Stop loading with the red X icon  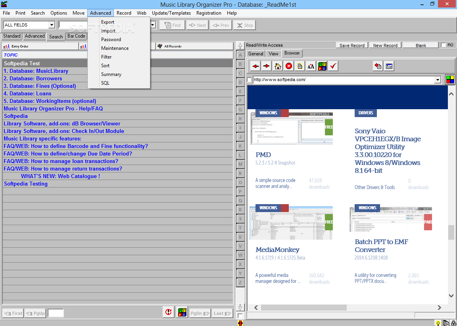click(289, 66)
